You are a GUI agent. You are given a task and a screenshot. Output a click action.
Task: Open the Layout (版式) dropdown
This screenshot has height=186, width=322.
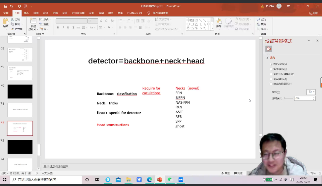click(45, 19)
